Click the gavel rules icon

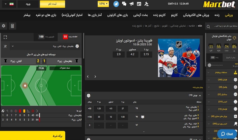coord(146,4)
